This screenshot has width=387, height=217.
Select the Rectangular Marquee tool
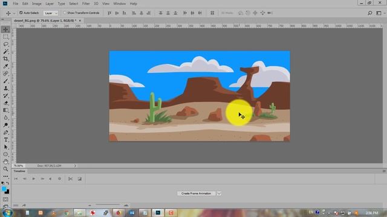coord(5,37)
